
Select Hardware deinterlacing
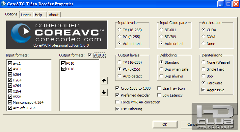[x=203, y=83]
